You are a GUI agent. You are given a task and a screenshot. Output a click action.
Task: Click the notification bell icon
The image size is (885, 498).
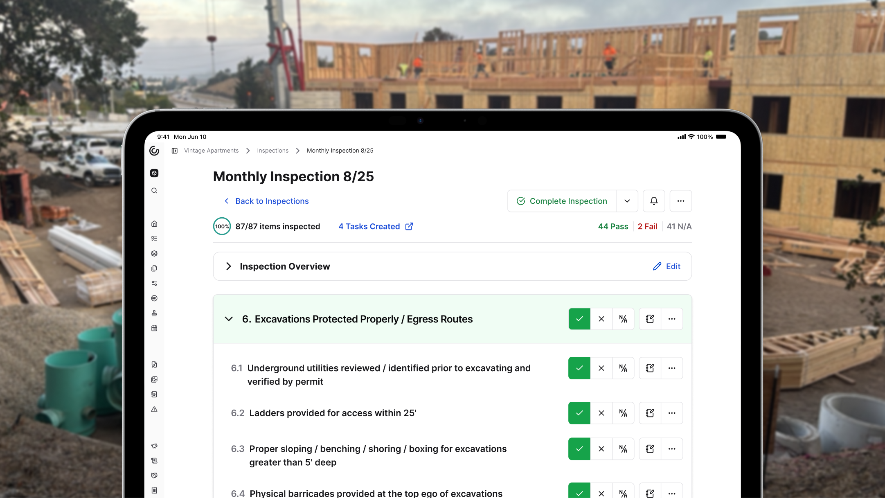coord(654,201)
